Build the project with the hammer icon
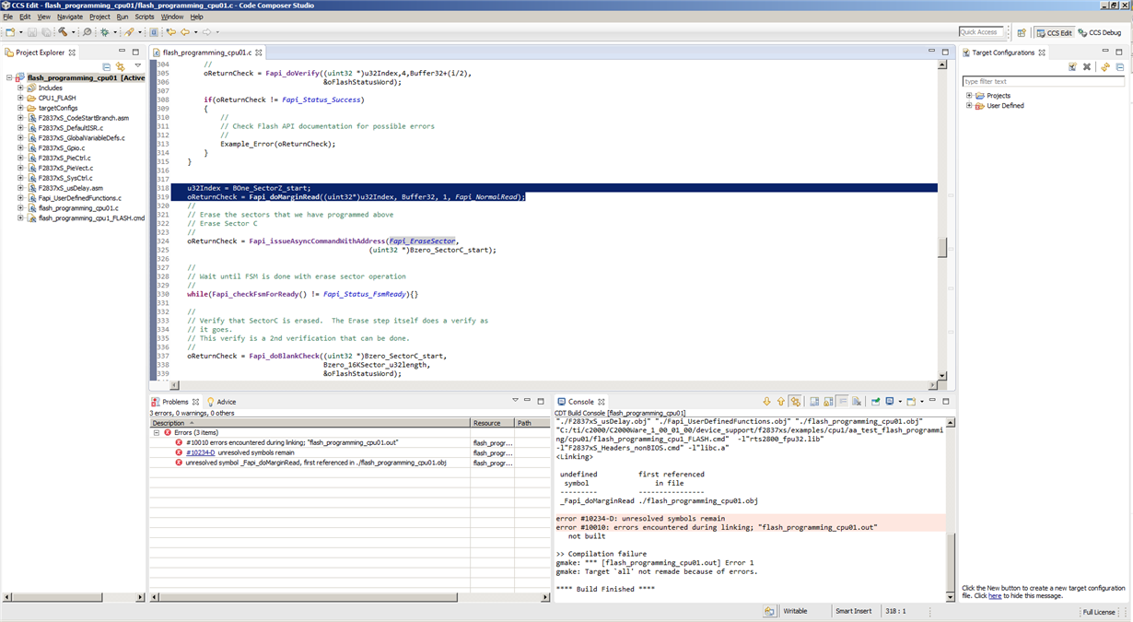The image size is (1133, 622). tap(63, 32)
